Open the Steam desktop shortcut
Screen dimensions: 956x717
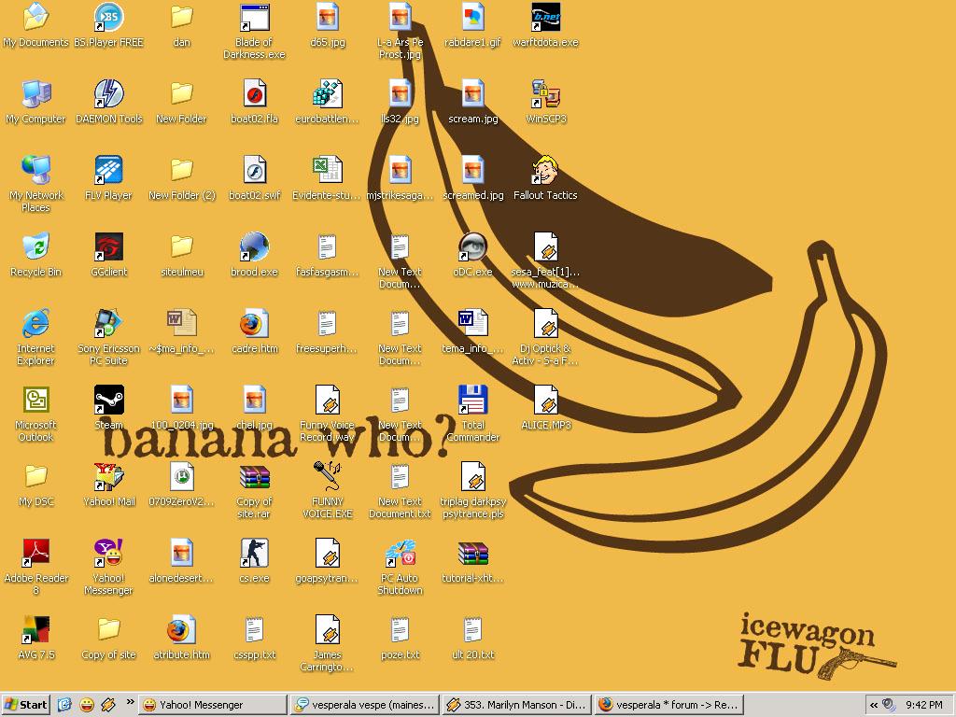click(108, 401)
